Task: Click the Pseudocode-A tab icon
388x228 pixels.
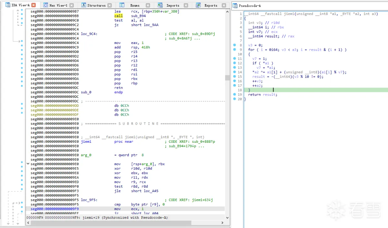Action: point(235,5)
